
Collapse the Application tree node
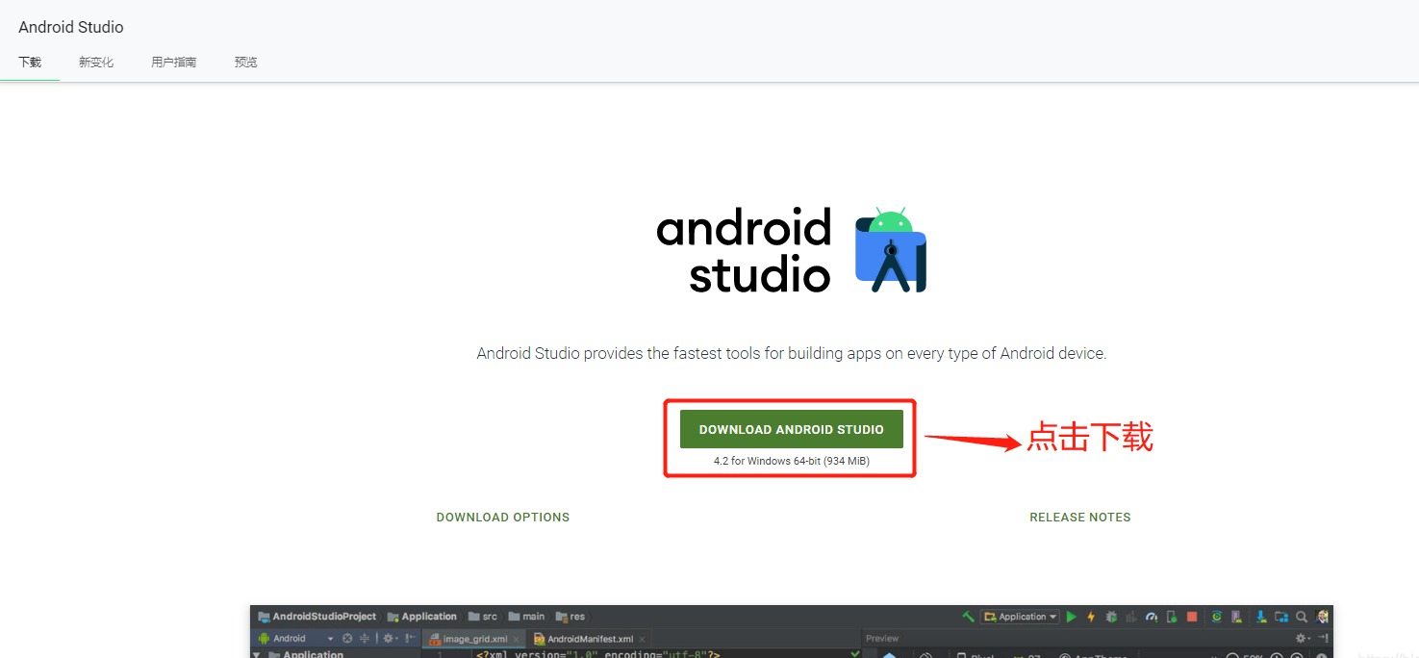point(256,655)
